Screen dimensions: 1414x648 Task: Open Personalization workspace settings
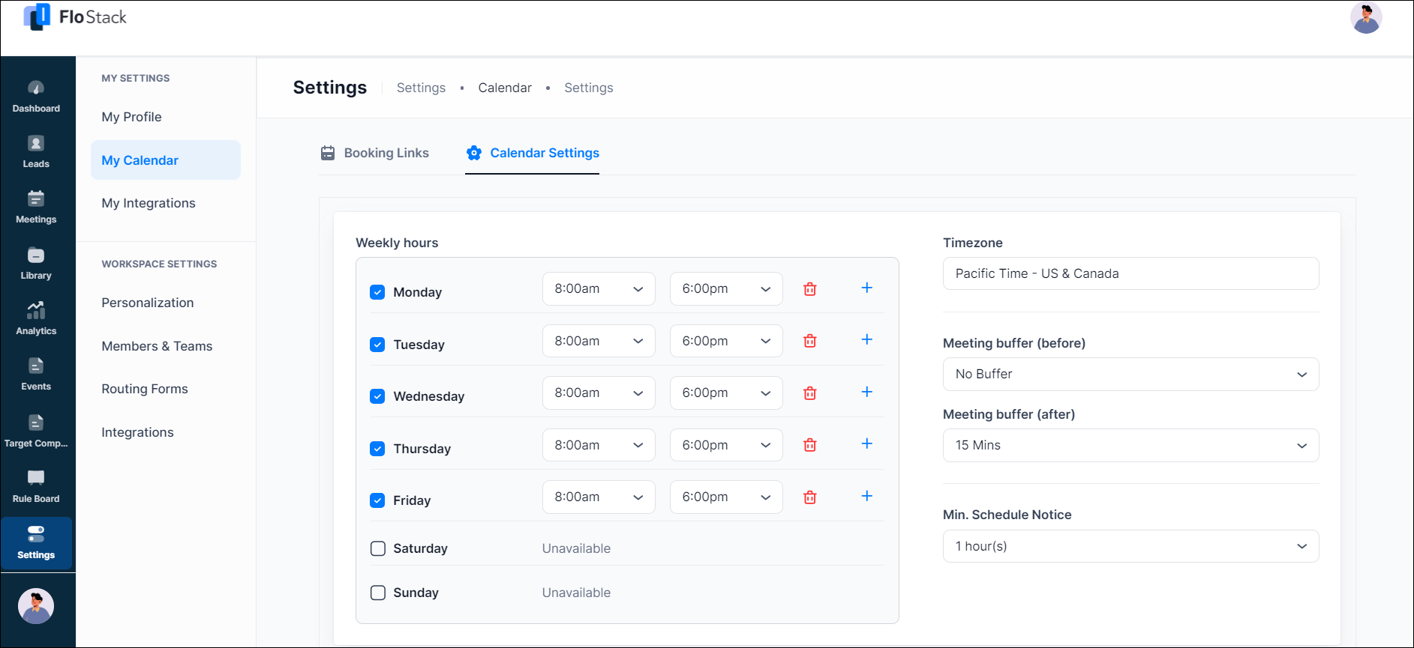click(x=148, y=303)
